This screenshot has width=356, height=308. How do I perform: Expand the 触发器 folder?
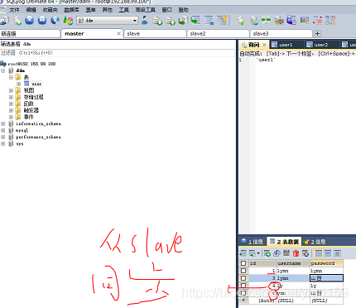click(x=11, y=110)
